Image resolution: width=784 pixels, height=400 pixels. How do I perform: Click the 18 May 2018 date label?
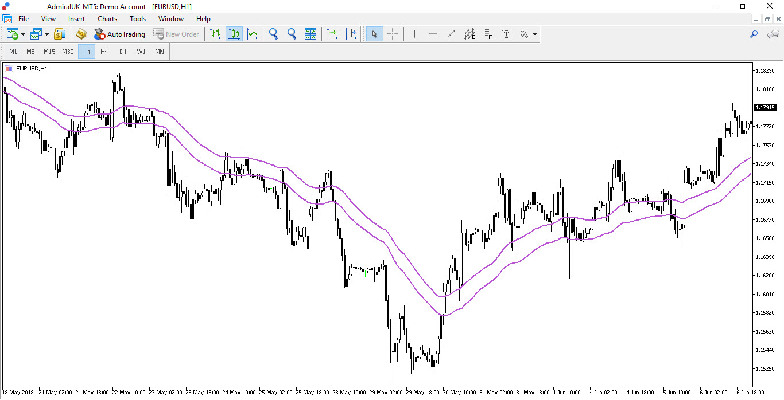17,393
